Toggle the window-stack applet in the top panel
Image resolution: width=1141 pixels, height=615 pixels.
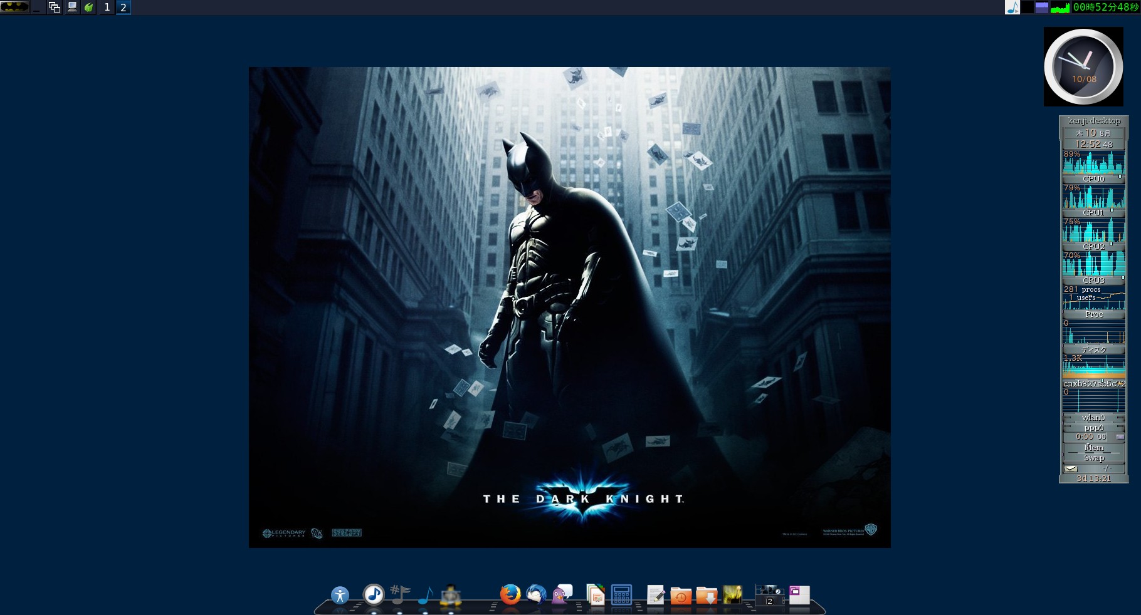53,8
